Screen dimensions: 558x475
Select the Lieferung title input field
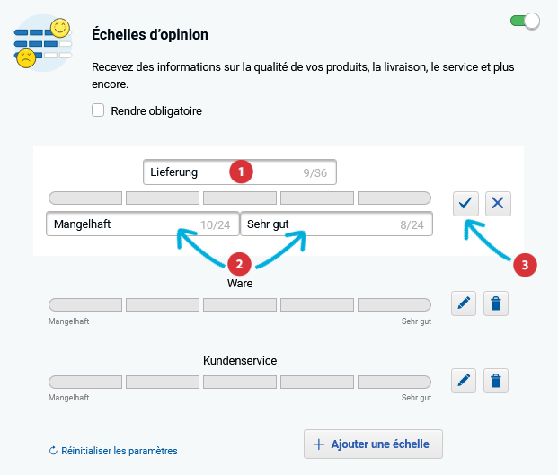click(x=240, y=172)
